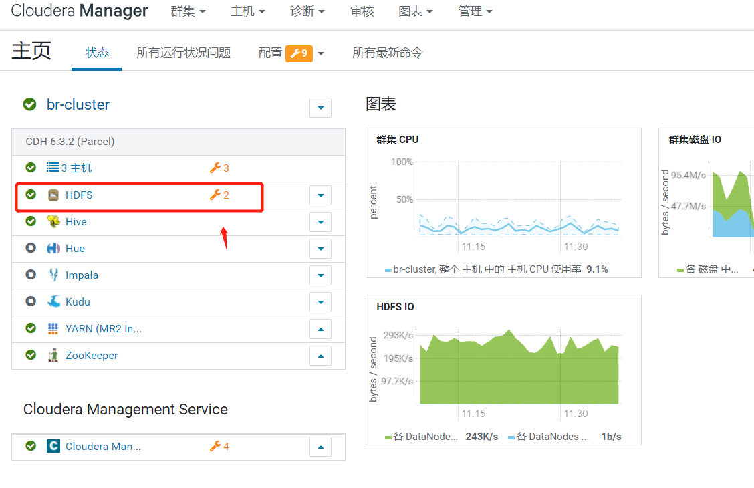Click the 群集磁盘 IO chart title
This screenshot has height=488, width=754.
pyautogui.click(x=695, y=140)
